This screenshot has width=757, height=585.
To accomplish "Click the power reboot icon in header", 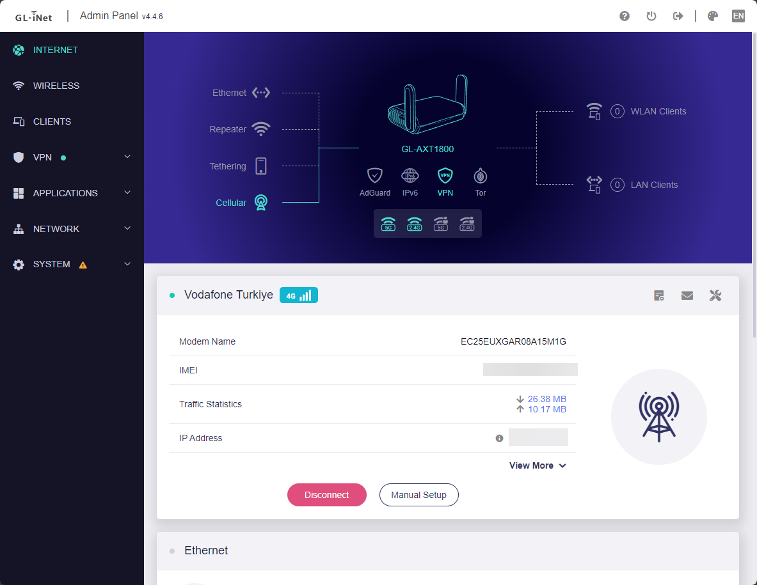I will [x=651, y=16].
